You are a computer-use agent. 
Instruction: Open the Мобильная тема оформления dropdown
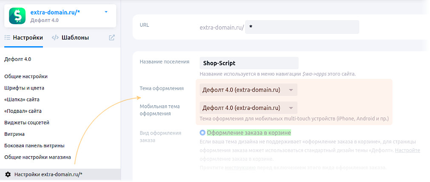(248, 108)
